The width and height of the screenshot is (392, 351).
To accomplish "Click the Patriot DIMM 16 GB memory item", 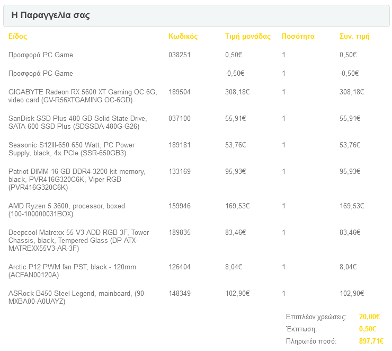I will pyautogui.click(x=77, y=179).
